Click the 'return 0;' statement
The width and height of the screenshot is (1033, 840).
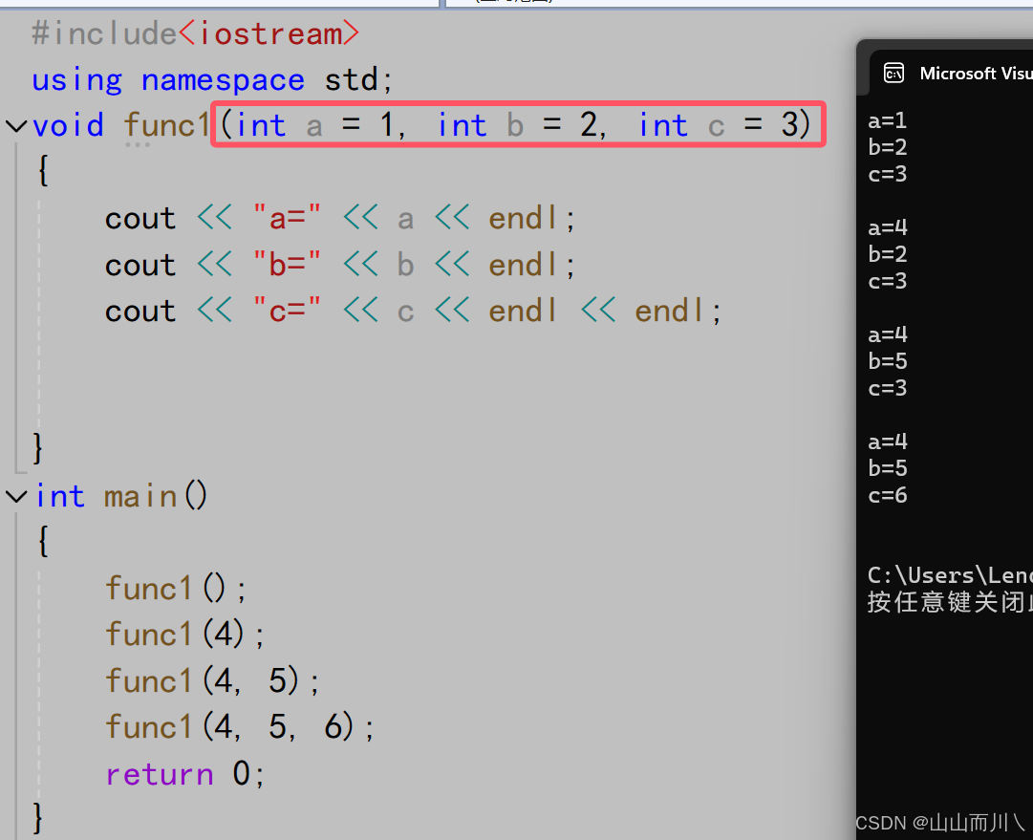pyautogui.click(x=185, y=773)
